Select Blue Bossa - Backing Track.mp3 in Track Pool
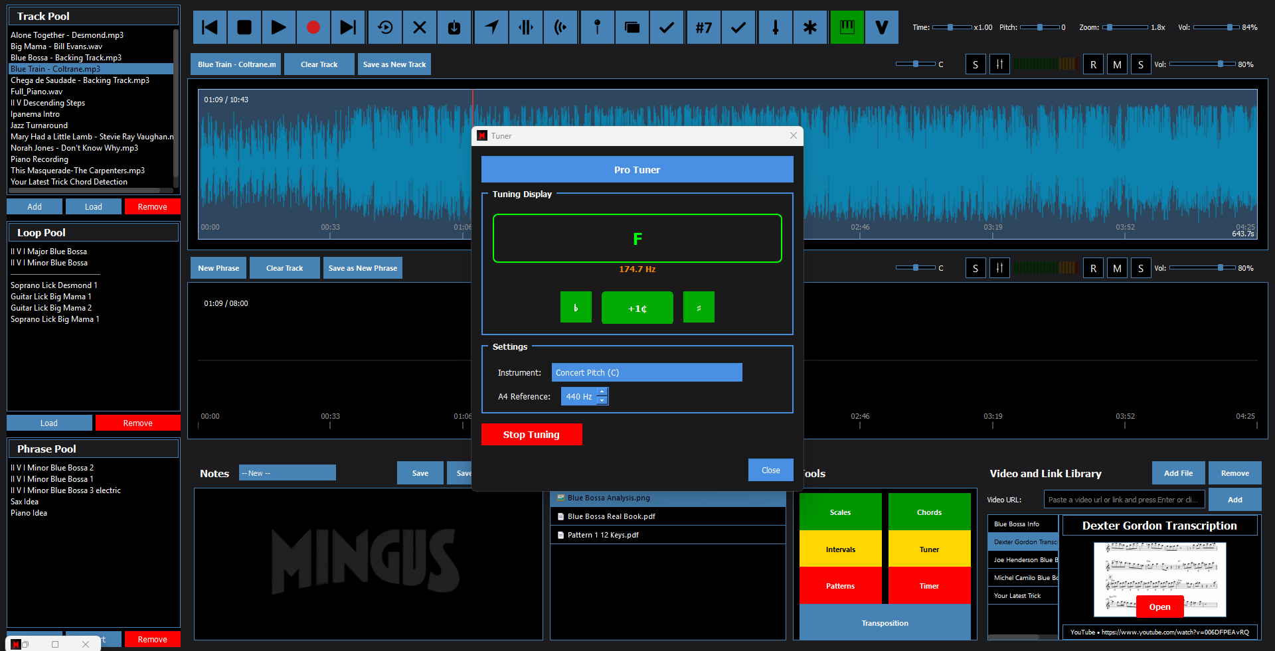Image resolution: width=1275 pixels, height=651 pixels. tap(66, 58)
